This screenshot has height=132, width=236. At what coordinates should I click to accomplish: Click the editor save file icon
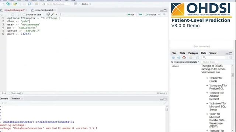point(19,15)
